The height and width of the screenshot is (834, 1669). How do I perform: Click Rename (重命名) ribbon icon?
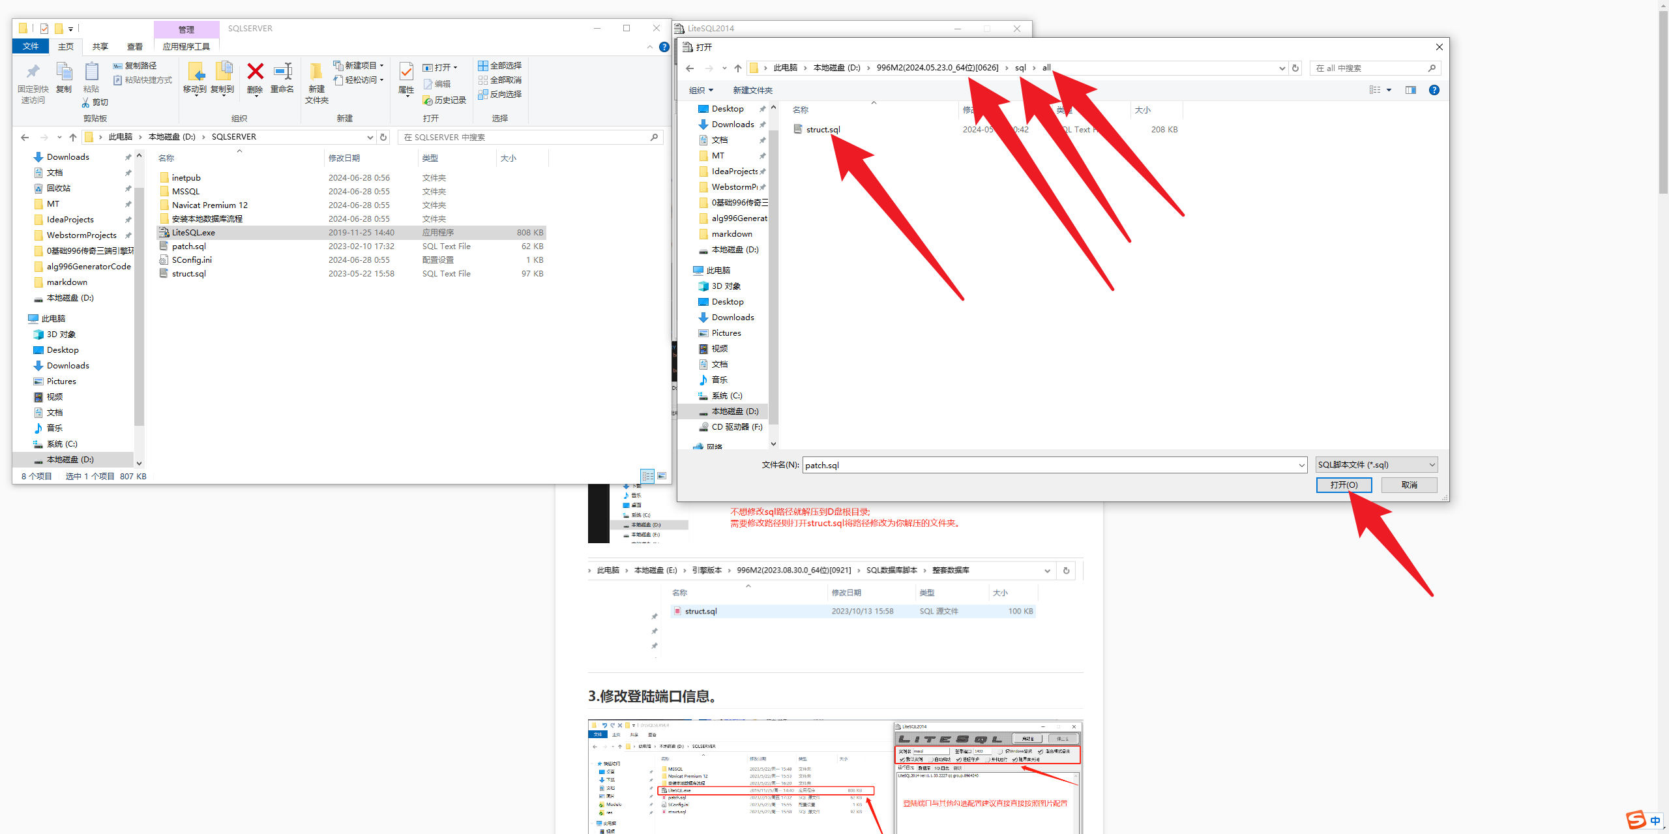coord(282,78)
